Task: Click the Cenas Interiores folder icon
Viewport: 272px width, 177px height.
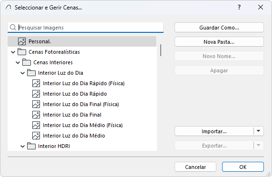Action: (27, 62)
